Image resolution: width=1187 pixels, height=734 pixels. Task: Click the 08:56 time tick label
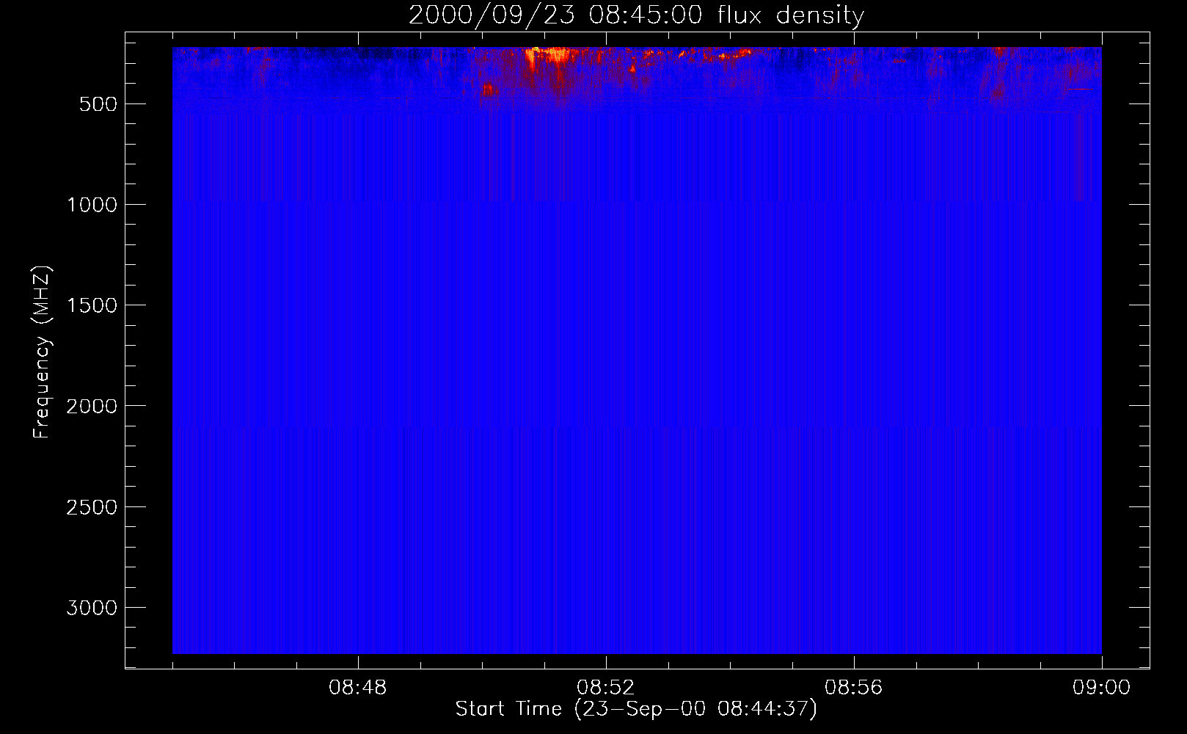click(x=854, y=688)
